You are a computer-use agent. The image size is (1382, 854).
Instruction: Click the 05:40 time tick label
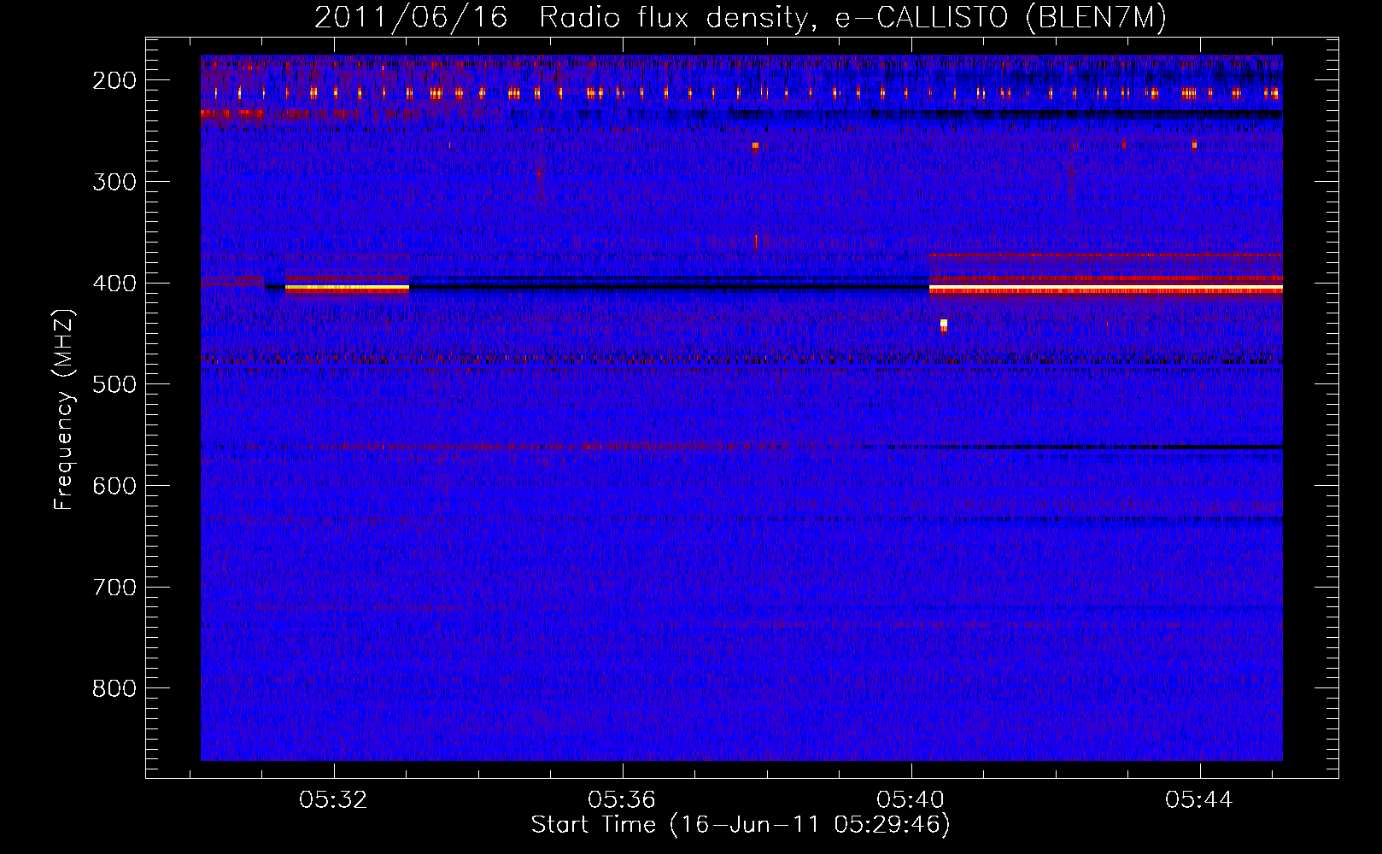[x=911, y=799]
